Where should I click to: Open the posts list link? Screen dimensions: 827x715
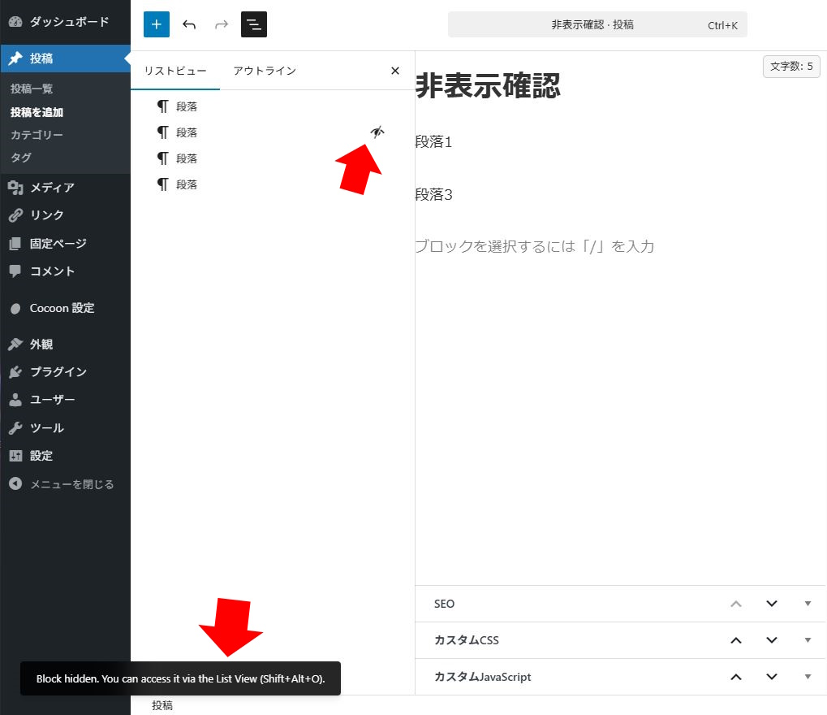tap(32, 89)
